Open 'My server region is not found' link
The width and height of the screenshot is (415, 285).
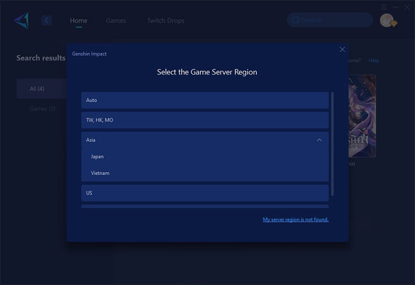pos(296,219)
